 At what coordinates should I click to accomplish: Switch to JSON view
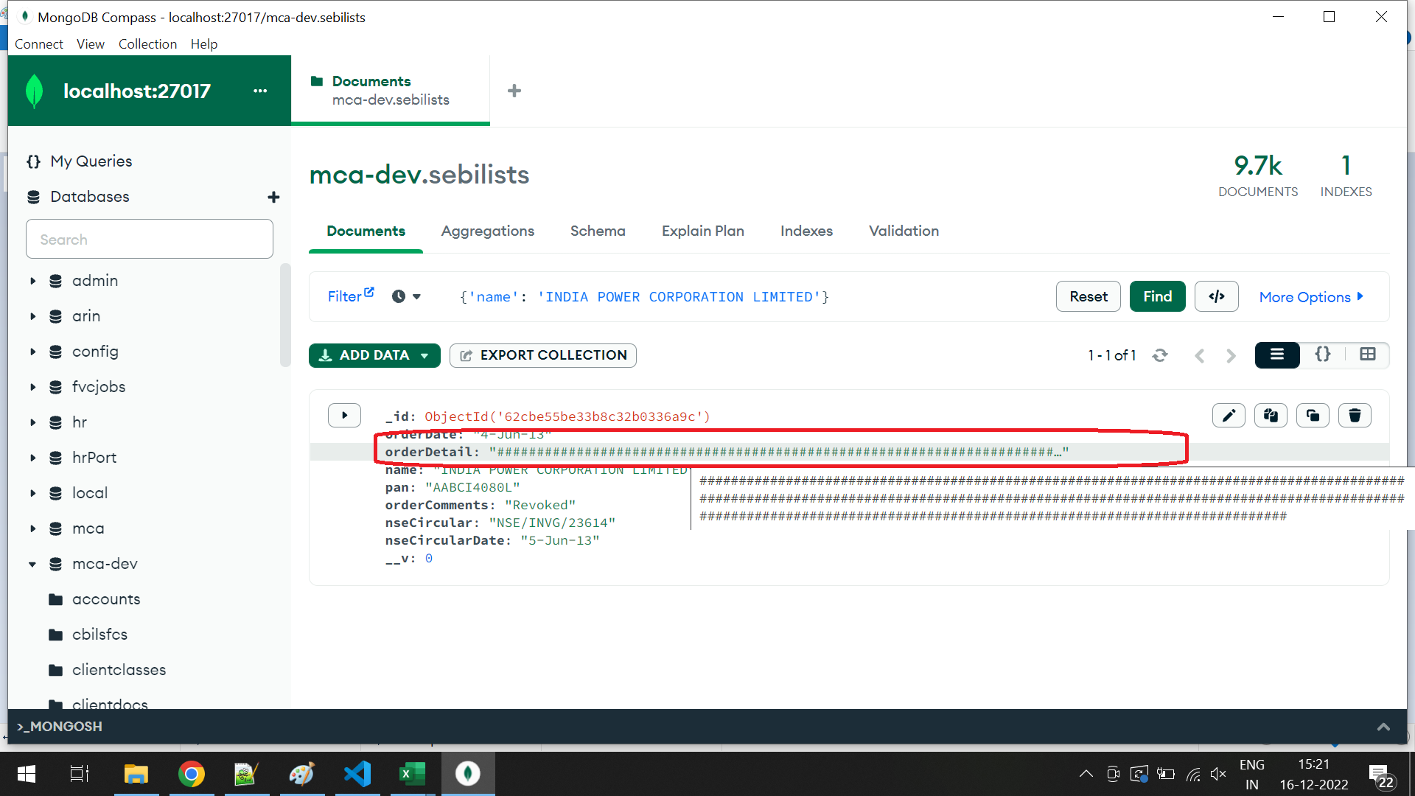(1323, 355)
